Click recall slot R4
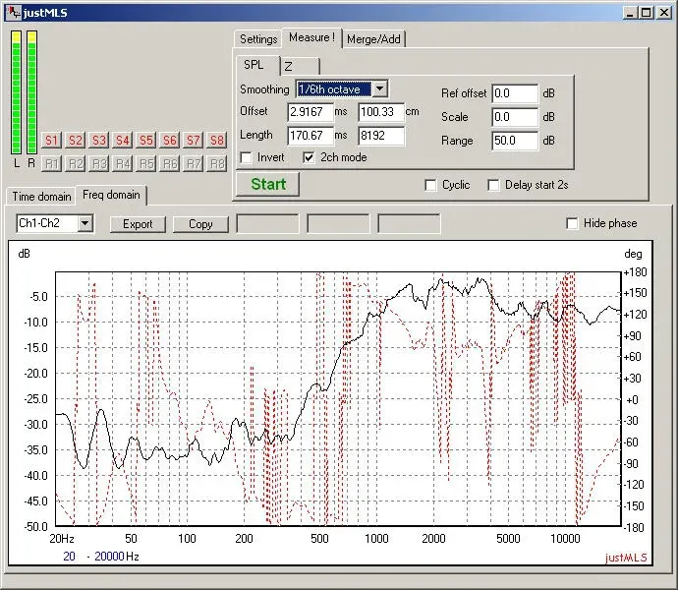Screen dimensions: 678x590 click(123, 164)
